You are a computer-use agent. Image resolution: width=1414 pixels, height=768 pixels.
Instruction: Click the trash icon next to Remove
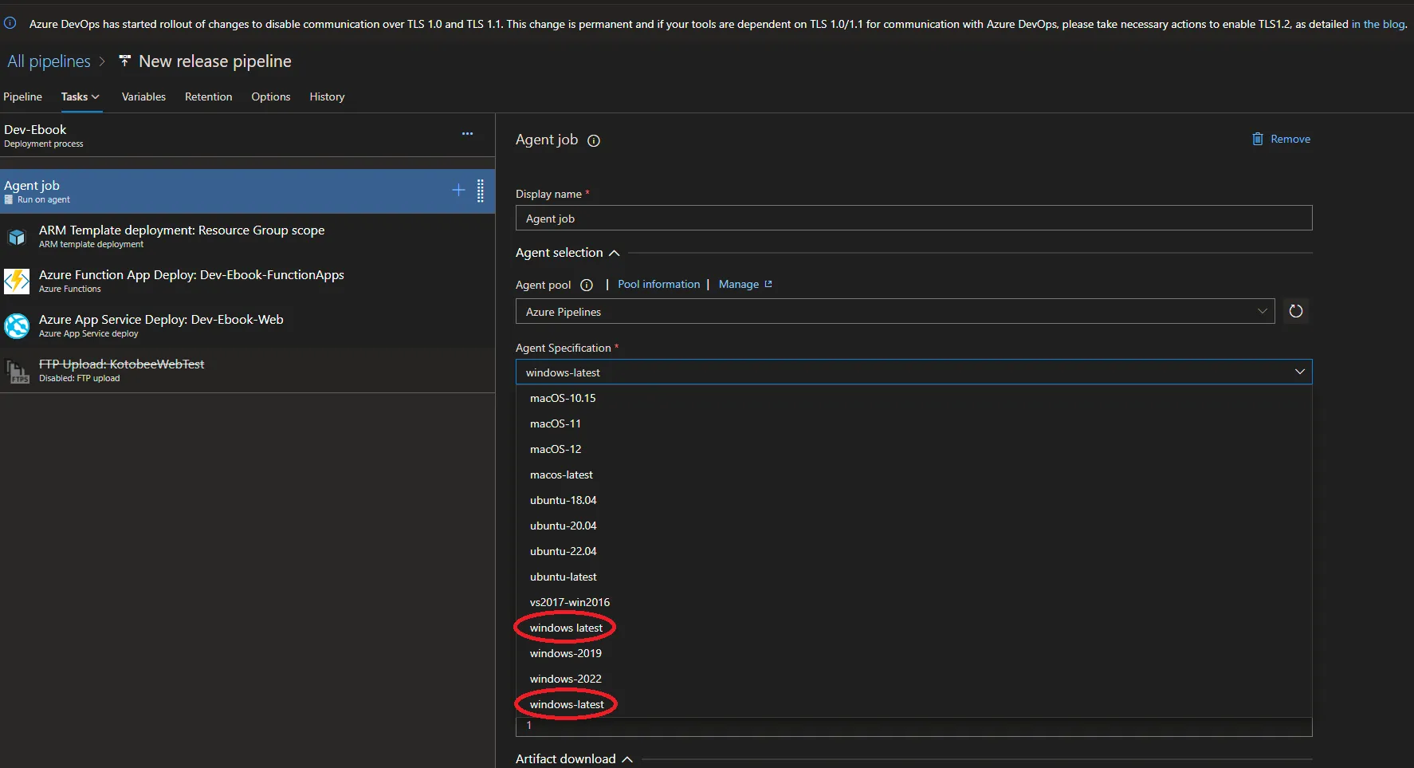[x=1258, y=139]
